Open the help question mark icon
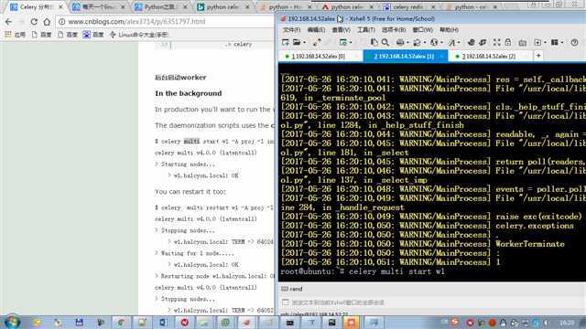Viewport: 586px width, 329px height. [574, 43]
